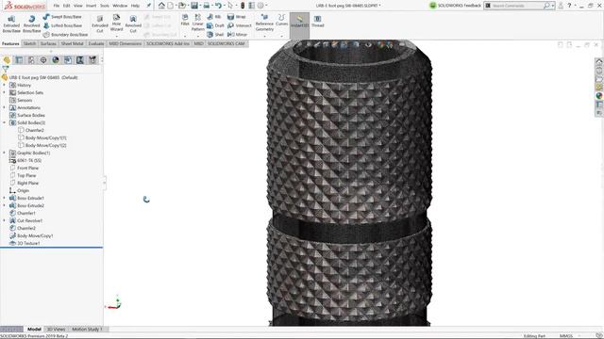Select the Revolved Cut tool

[x=133, y=24]
